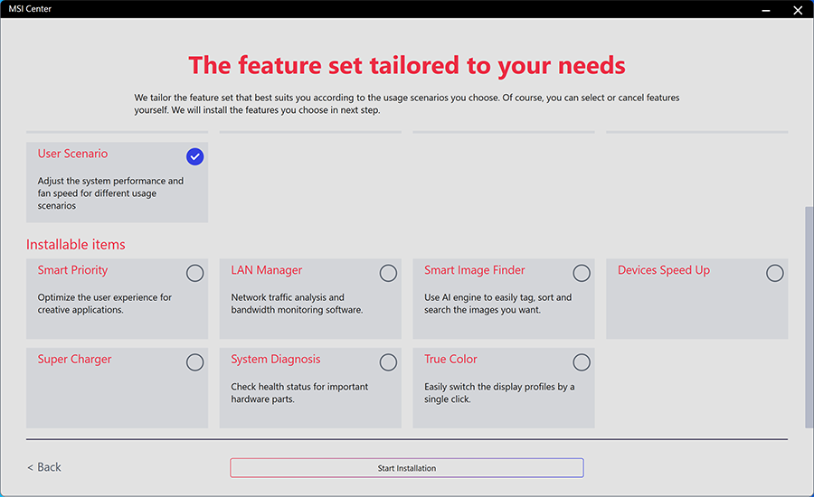Close the MSI Center window
Viewport: 814px width, 497px height.
click(798, 10)
